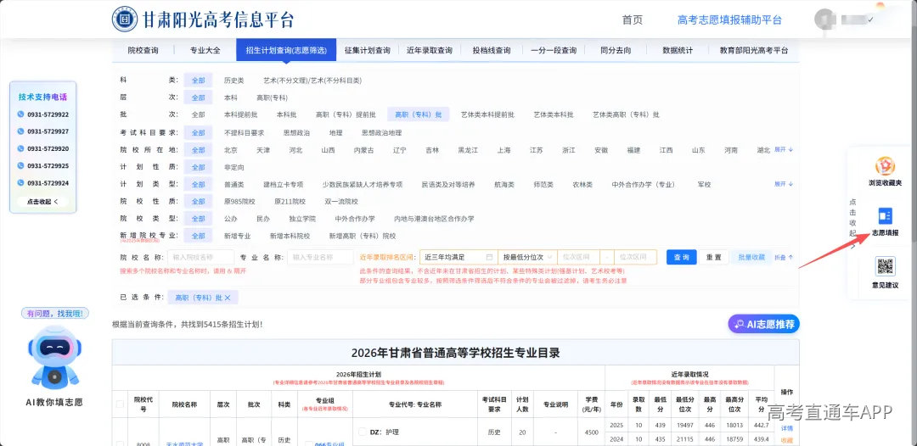
Task: Focus the 专业名称 input field
Action: [320, 257]
